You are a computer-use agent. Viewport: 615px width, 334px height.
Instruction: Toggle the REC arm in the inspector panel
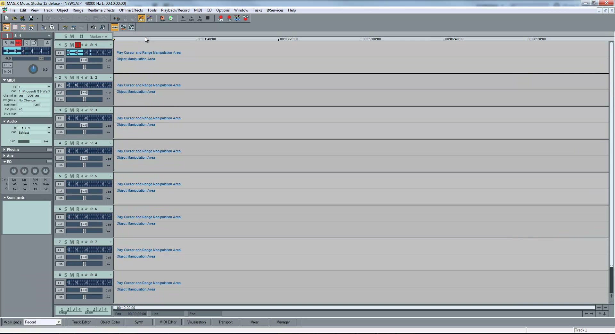[19, 43]
